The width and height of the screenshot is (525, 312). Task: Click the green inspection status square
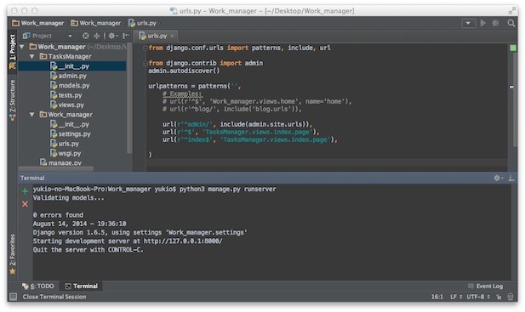pos(512,48)
